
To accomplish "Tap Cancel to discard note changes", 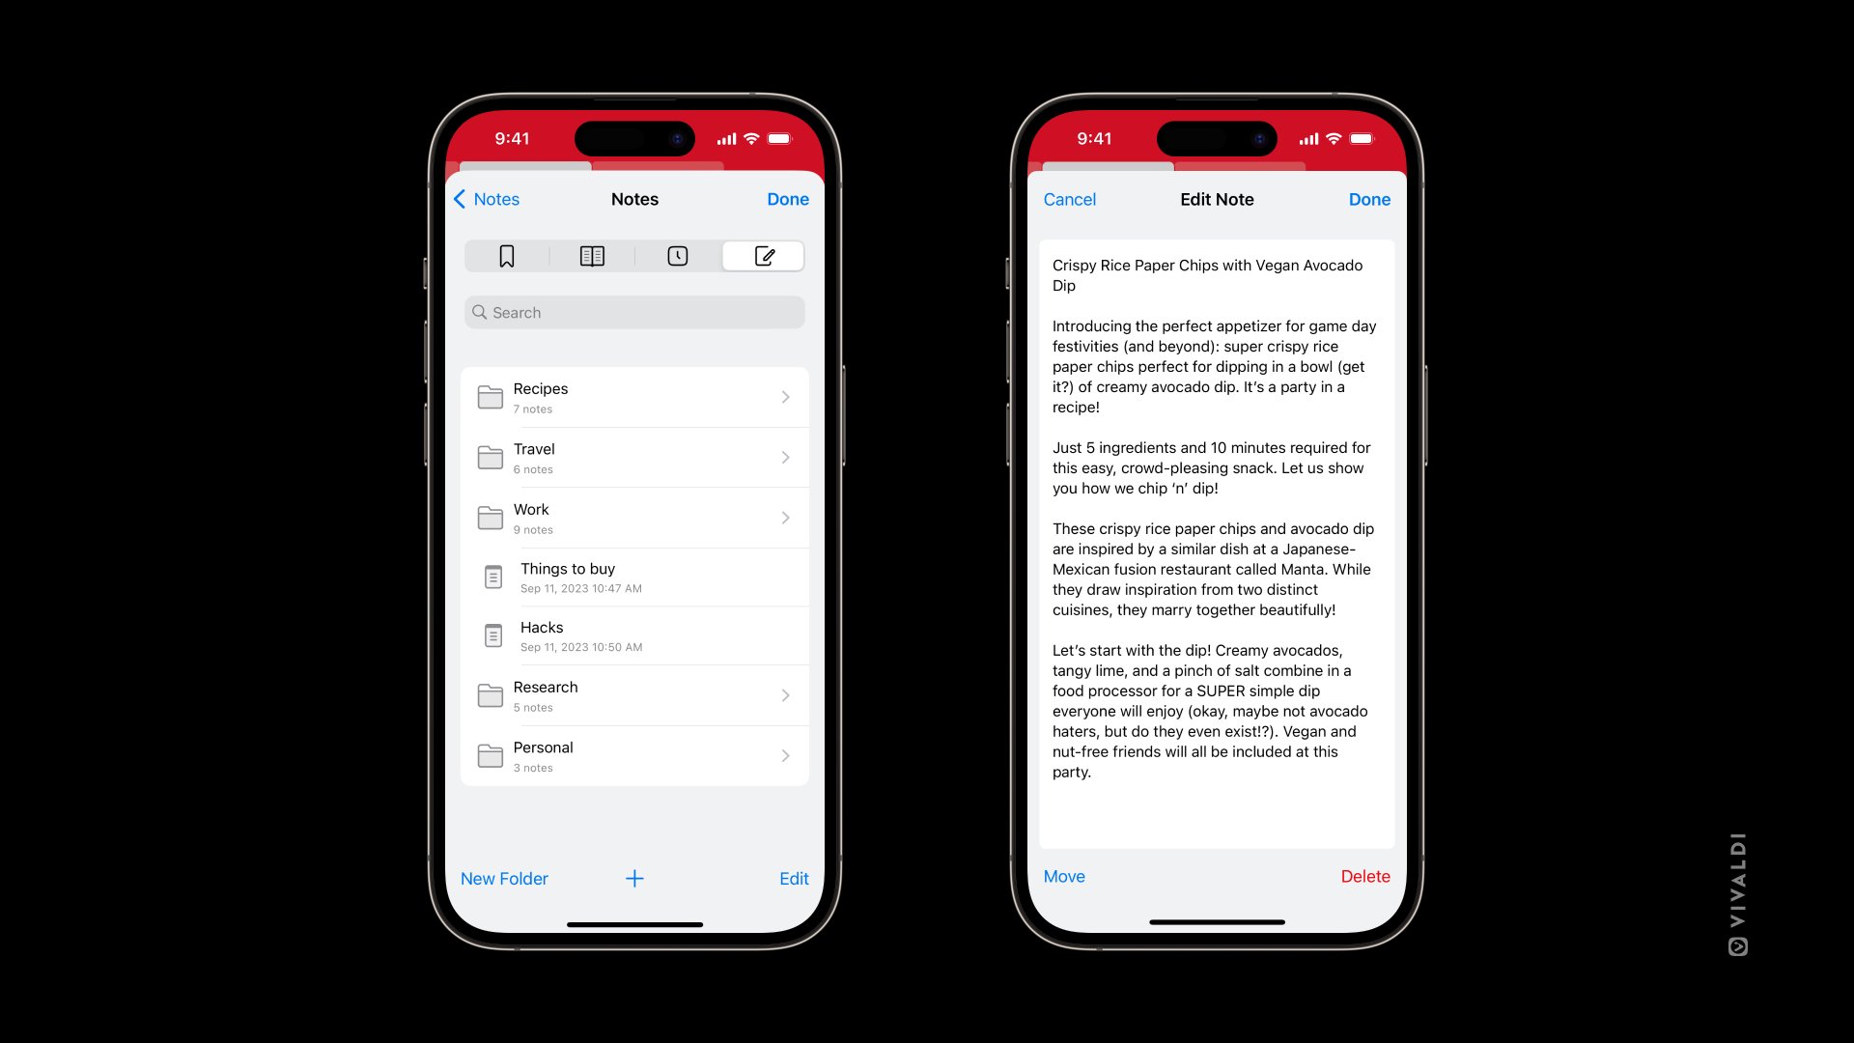I will pos(1068,199).
